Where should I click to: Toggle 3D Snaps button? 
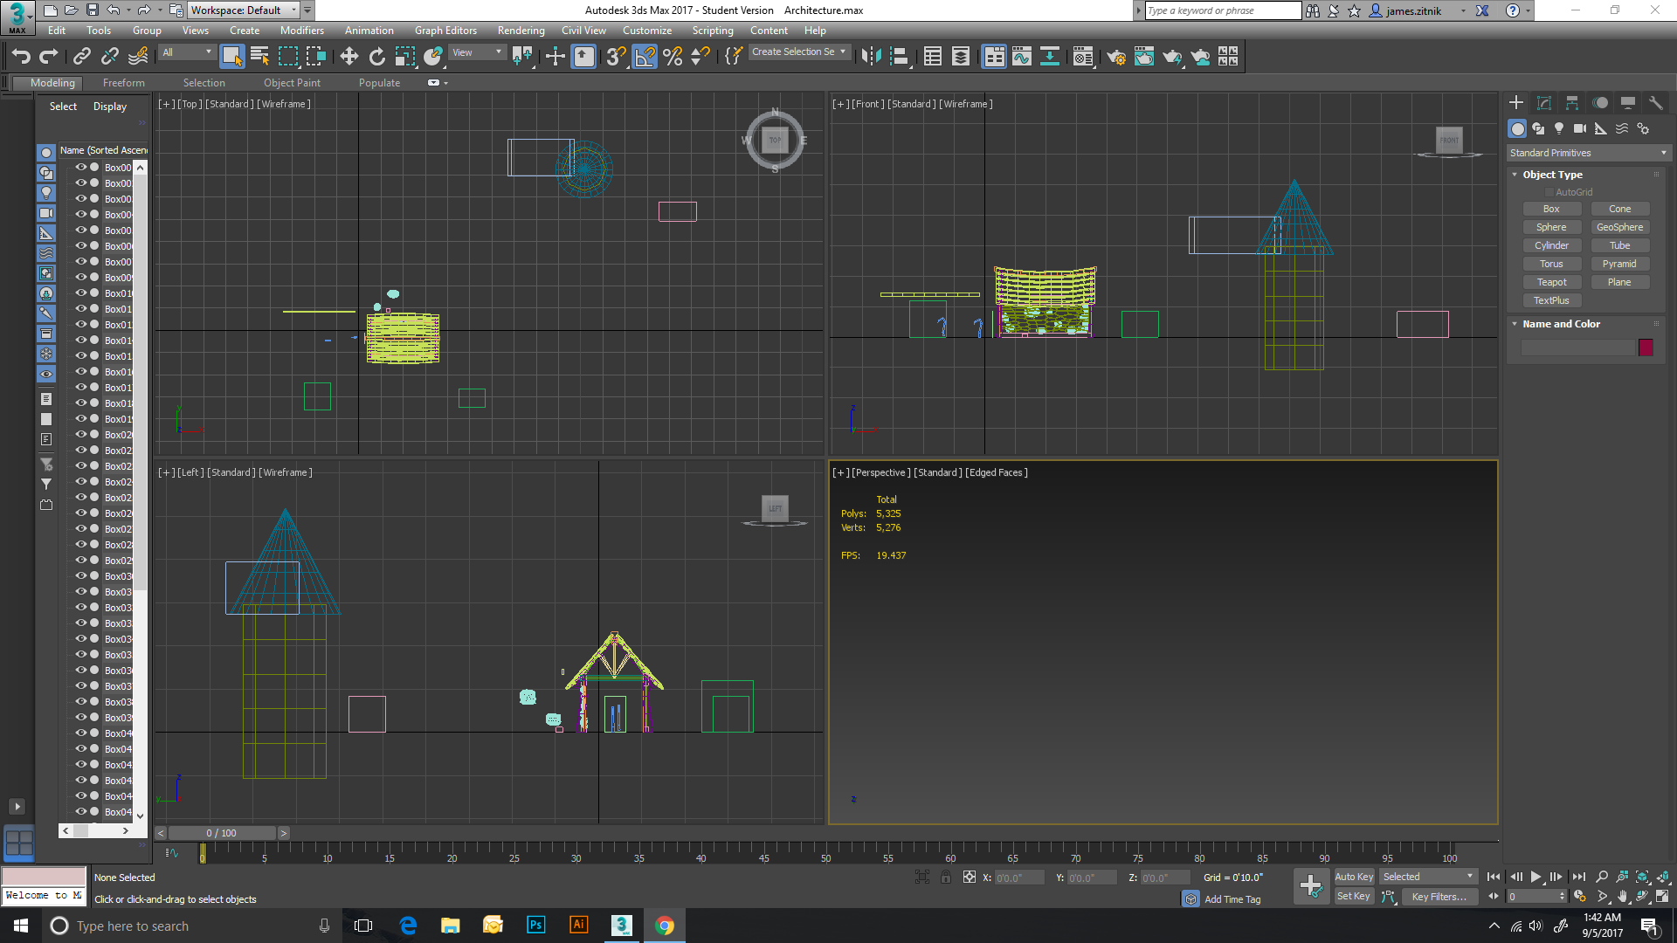click(x=617, y=57)
